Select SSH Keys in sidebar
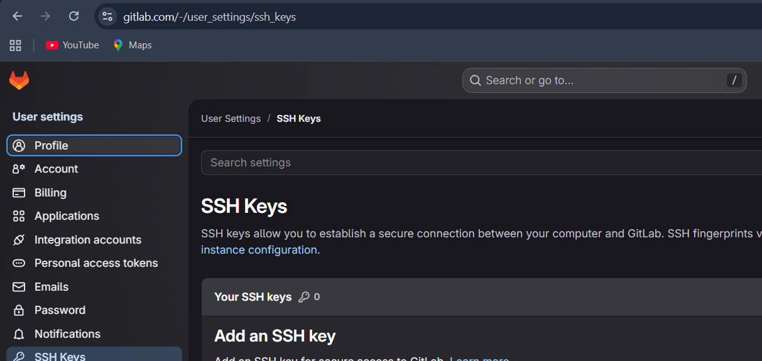 (94, 354)
